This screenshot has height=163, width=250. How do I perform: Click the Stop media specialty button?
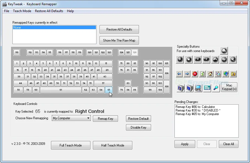189,59
